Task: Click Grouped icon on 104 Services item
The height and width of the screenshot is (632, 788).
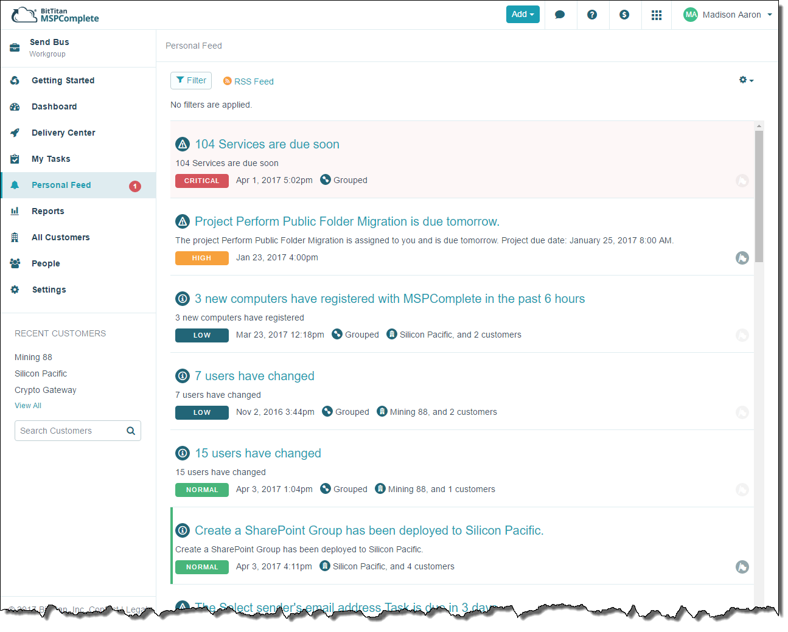Action: 326,179
